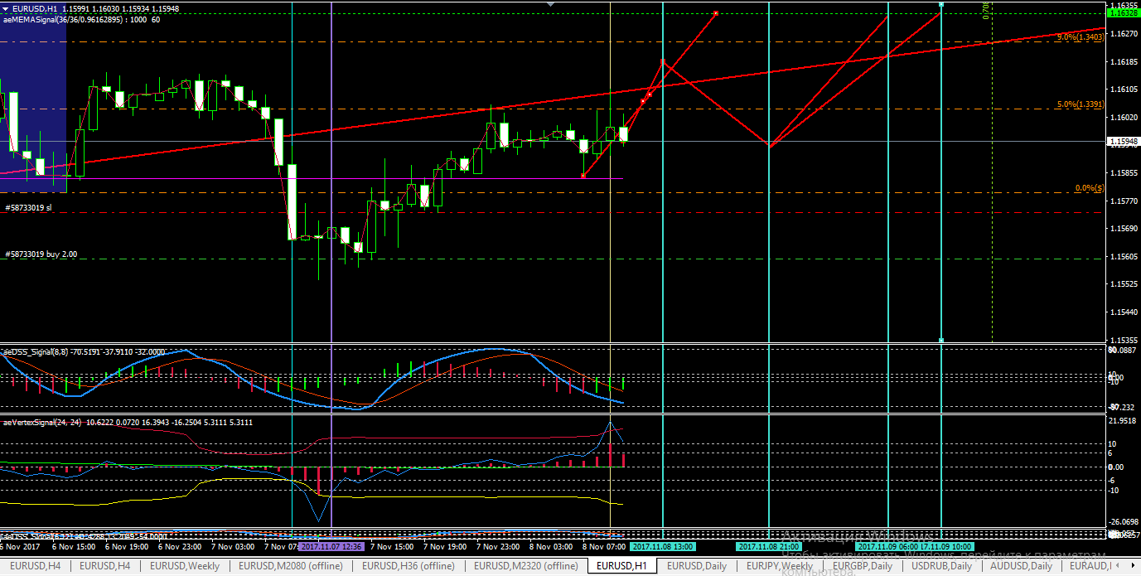
Task: Open the AUDUSD chart tab
Action: click(1021, 566)
